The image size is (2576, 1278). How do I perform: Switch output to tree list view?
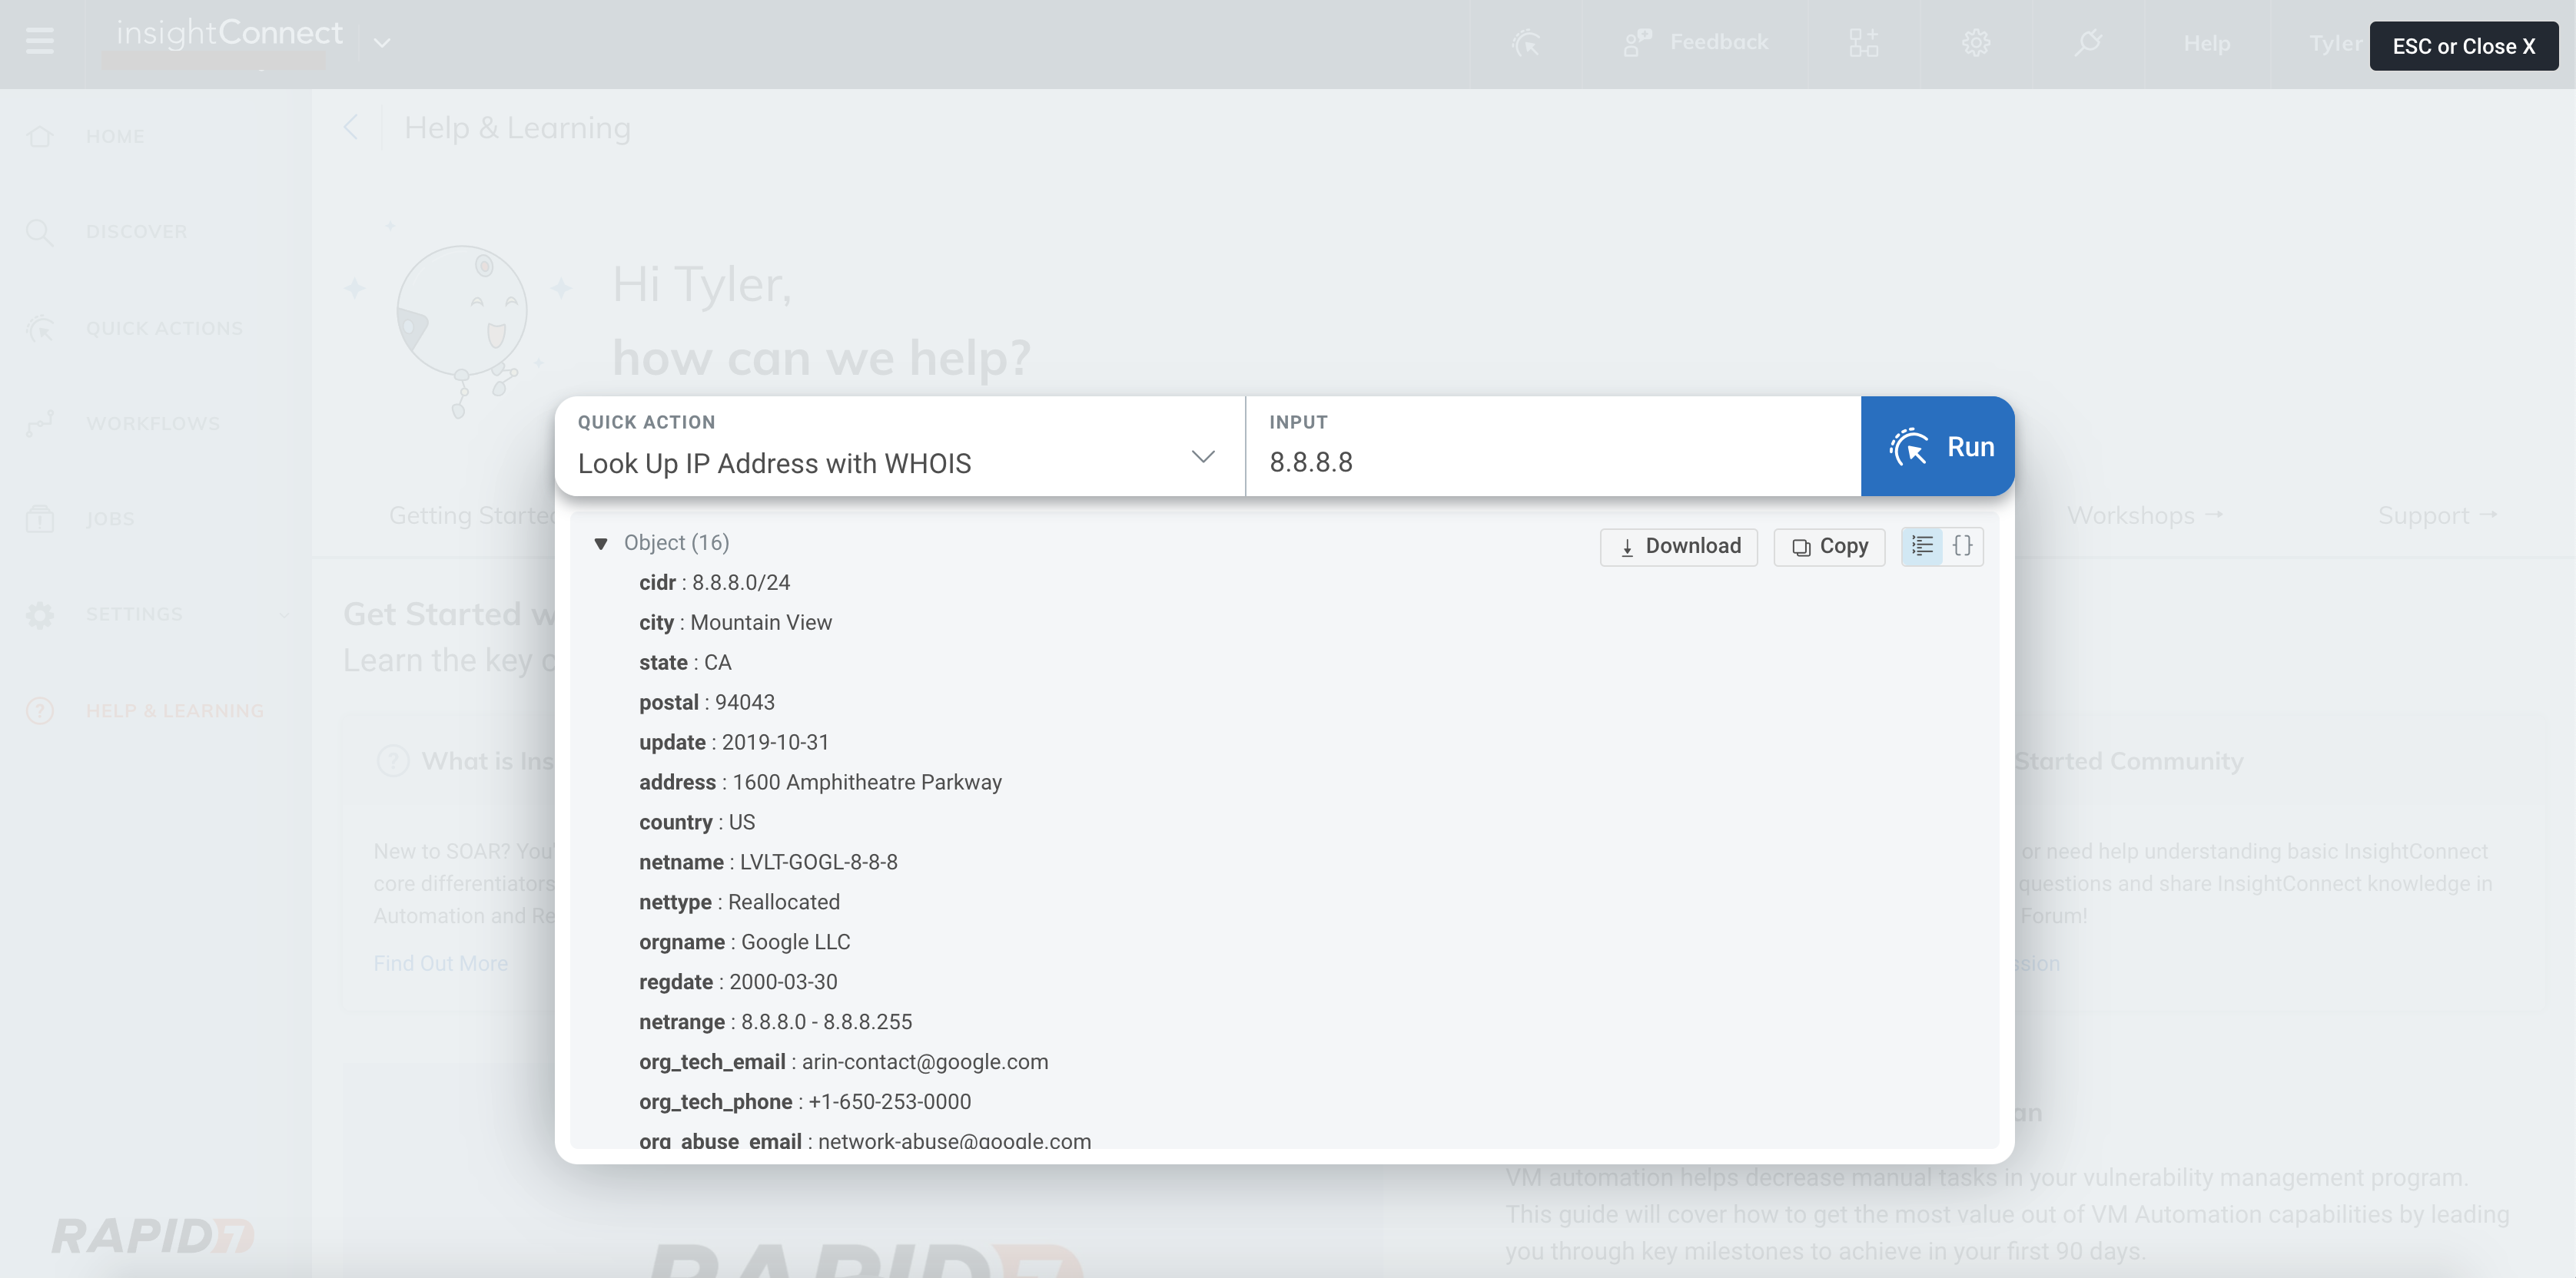[1922, 545]
